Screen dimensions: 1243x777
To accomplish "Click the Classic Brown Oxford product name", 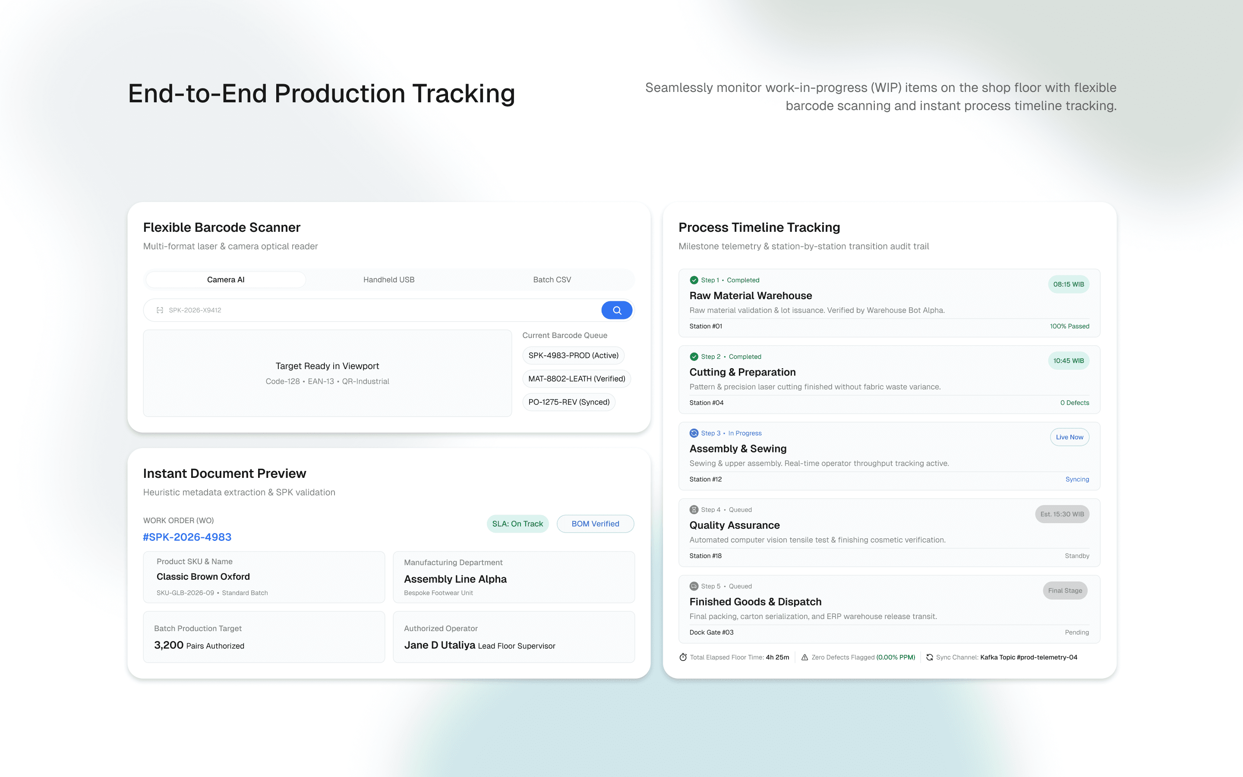I will 203,577.
